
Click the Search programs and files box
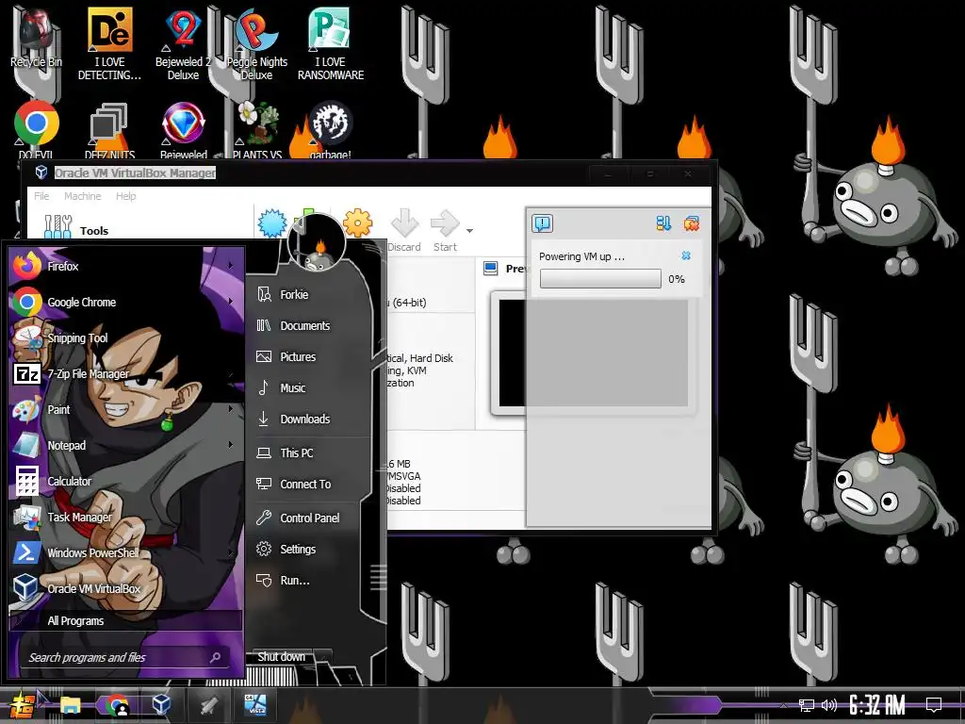point(126,657)
